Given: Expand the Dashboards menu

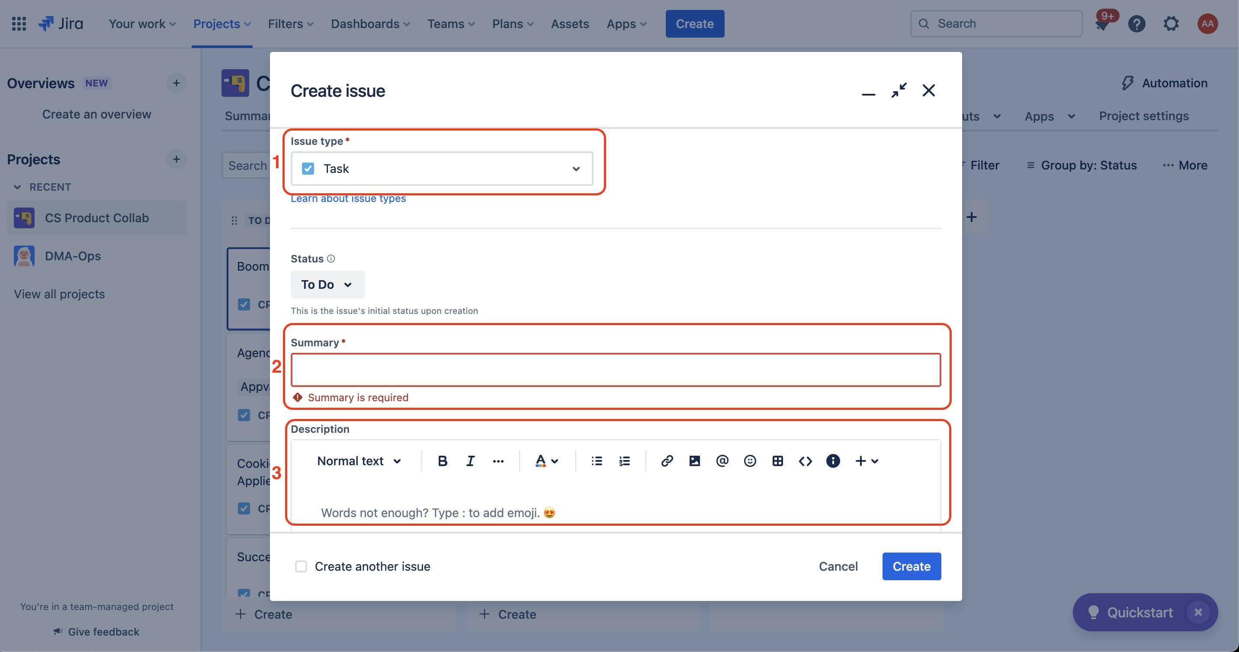Looking at the screenshot, I should click(370, 23).
